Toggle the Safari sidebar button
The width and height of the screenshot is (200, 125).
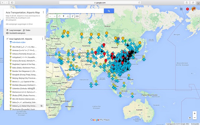point(12,2)
